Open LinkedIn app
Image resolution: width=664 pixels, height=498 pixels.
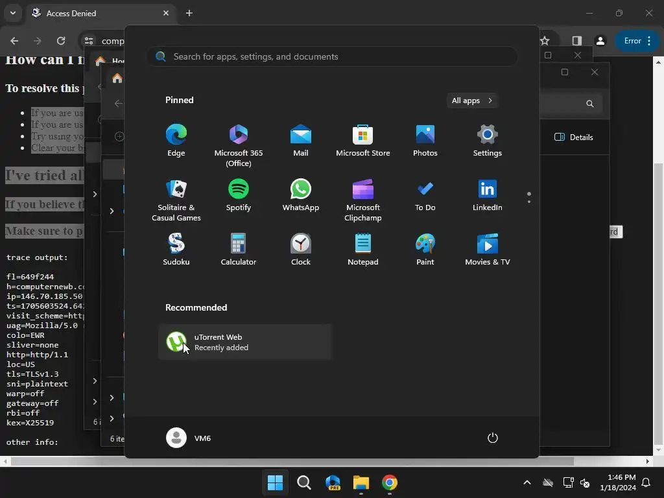point(488,195)
